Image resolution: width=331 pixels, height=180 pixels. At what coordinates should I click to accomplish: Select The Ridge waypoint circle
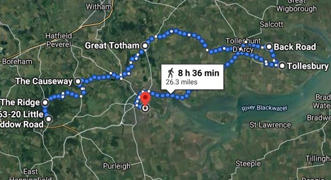pyautogui.click(x=46, y=103)
